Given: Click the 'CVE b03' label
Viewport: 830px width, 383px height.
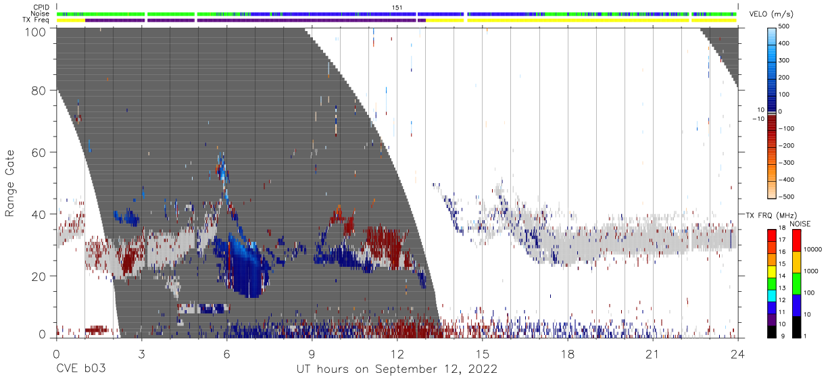Looking at the screenshot, I should (x=80, y=369).
